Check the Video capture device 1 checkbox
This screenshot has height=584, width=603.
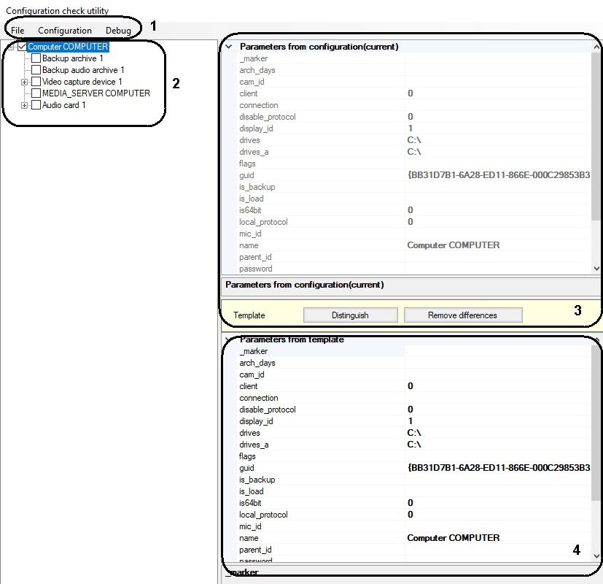pyautogui.click(x=36, y=82)
